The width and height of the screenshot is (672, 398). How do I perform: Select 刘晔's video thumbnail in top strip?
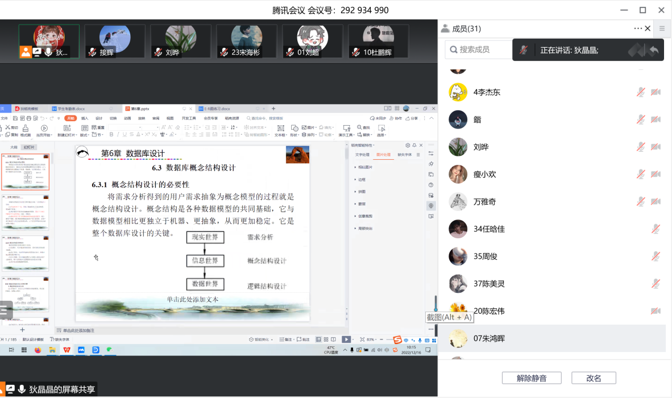point(180,42)
